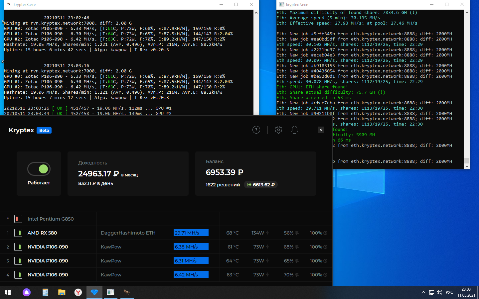
Task: Select the 6.38 MH/s hashrate bar
Action: point(191,247)
